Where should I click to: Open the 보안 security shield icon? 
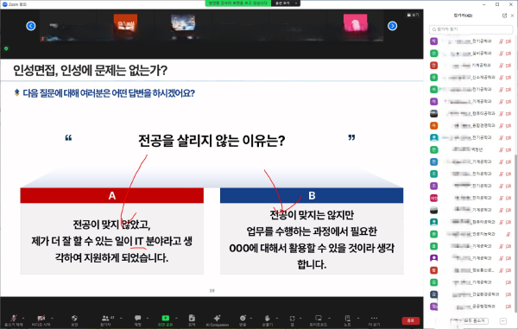pyautogui.click(x=74, y=318)
